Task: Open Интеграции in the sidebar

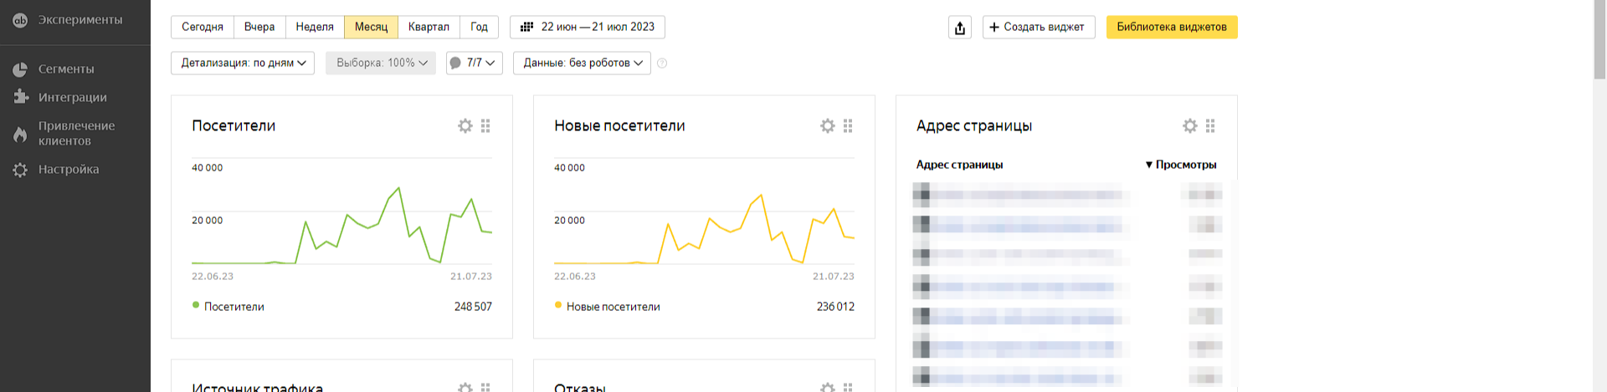Action: click(74, 98)
